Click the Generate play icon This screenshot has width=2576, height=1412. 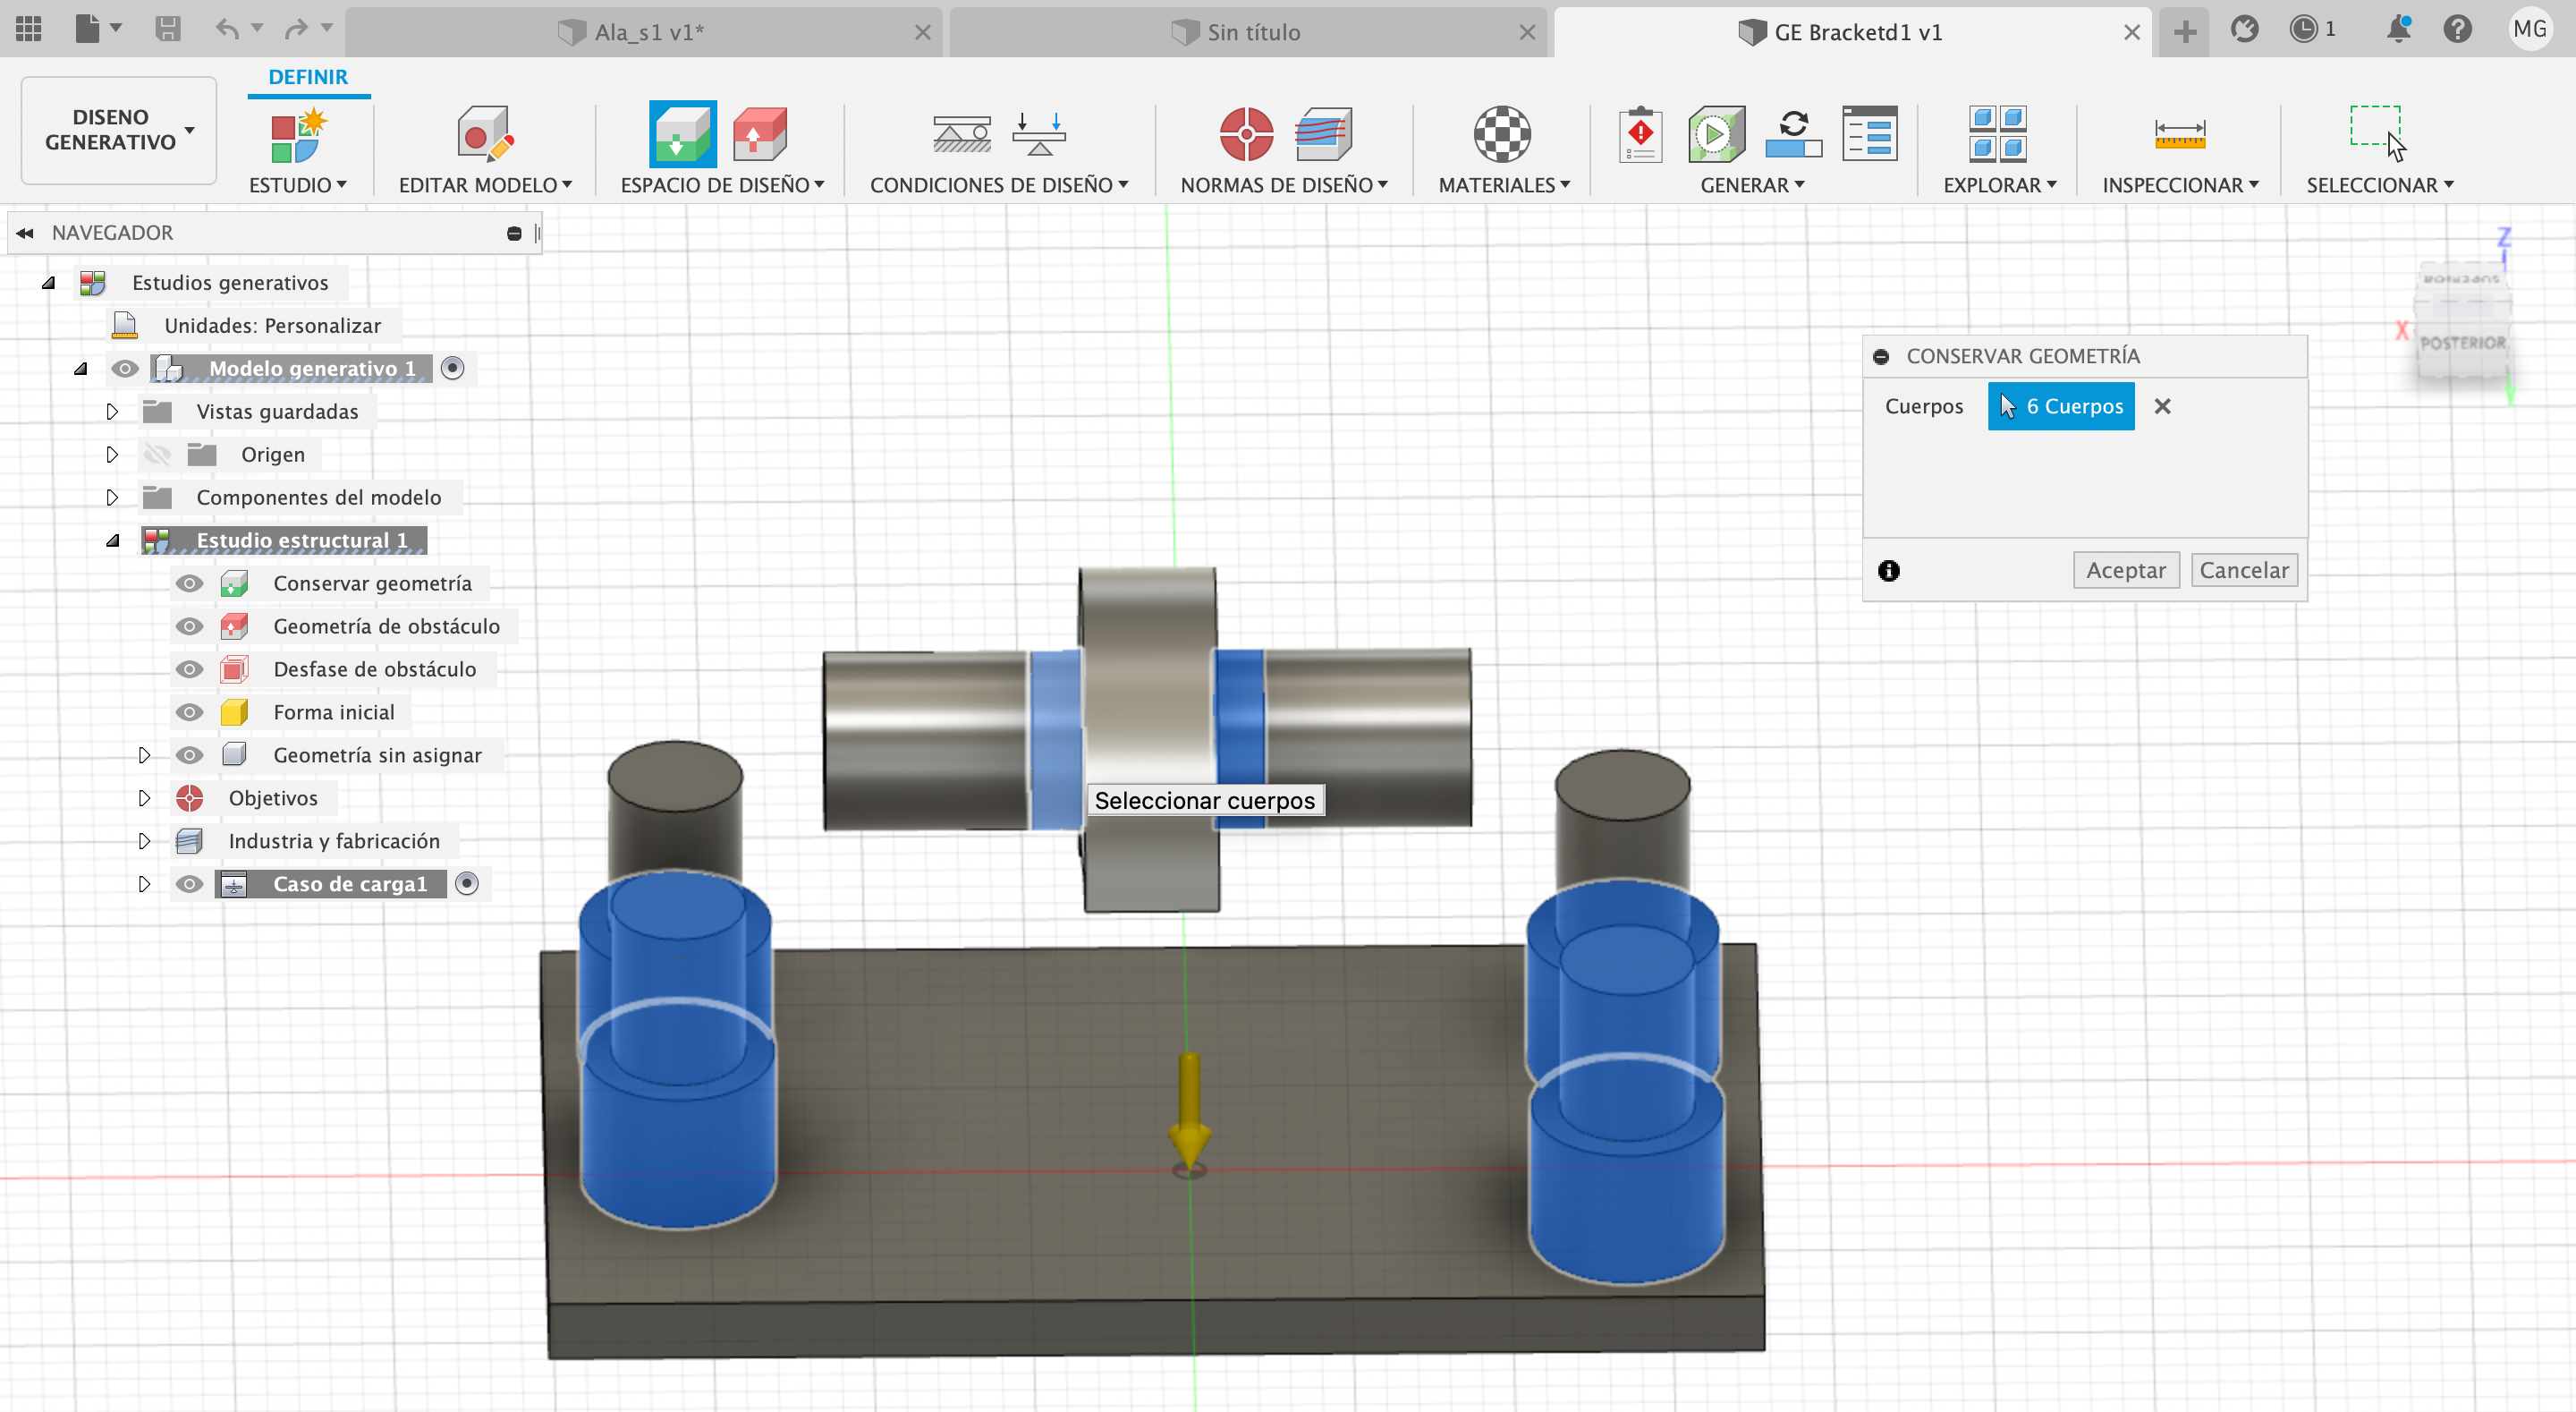tap(1716, 134)
